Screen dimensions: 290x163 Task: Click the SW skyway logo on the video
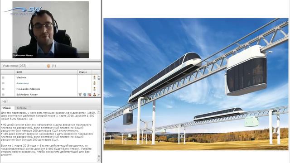pyautogui.click(x=23, y=11)
